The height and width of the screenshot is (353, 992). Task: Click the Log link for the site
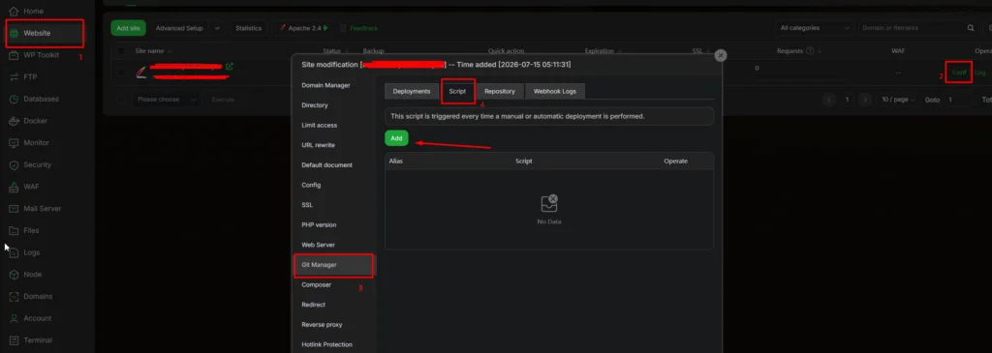coord(980,73)
